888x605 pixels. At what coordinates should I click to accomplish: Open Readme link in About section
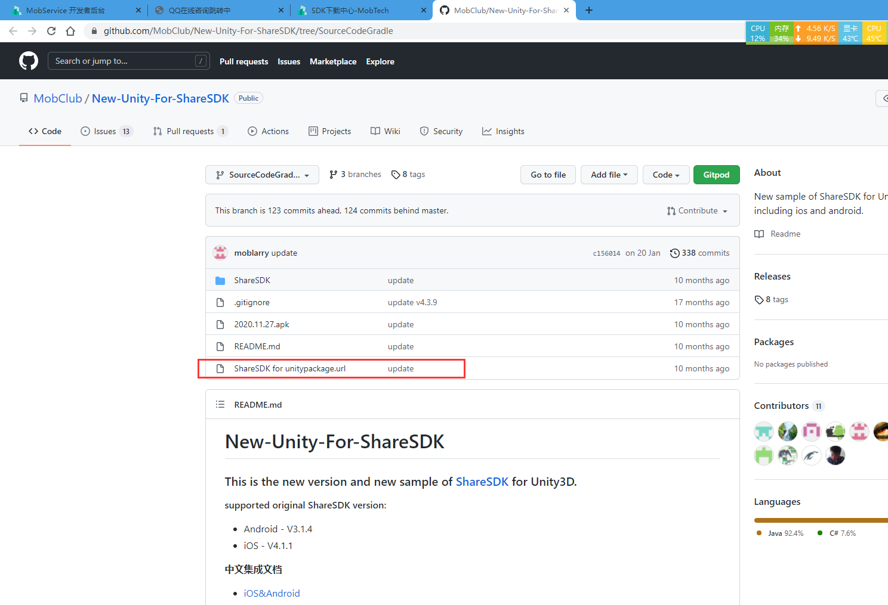point(778,234)
